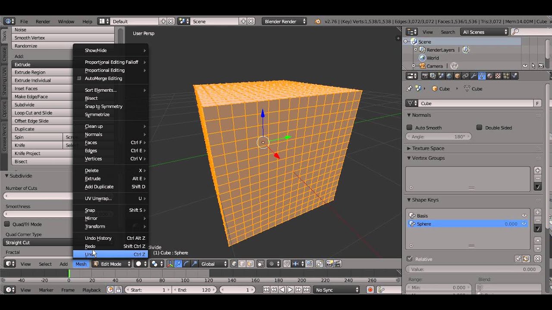Open the Constraints chain-link tab icon
This screenshot has height=310, width=552.
(x=465, y=76)
